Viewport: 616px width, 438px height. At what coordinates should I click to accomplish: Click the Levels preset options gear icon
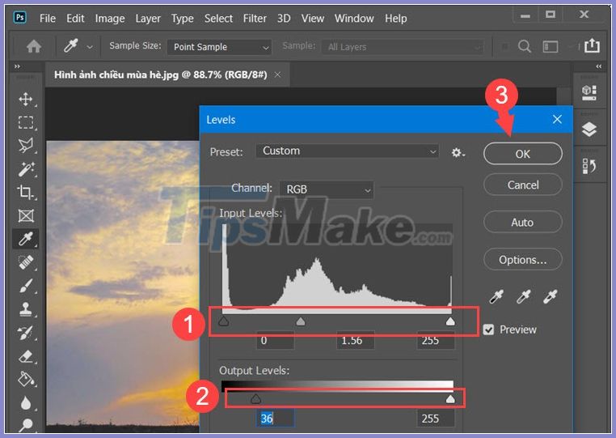pyautogui.click(x=458, y=152)
